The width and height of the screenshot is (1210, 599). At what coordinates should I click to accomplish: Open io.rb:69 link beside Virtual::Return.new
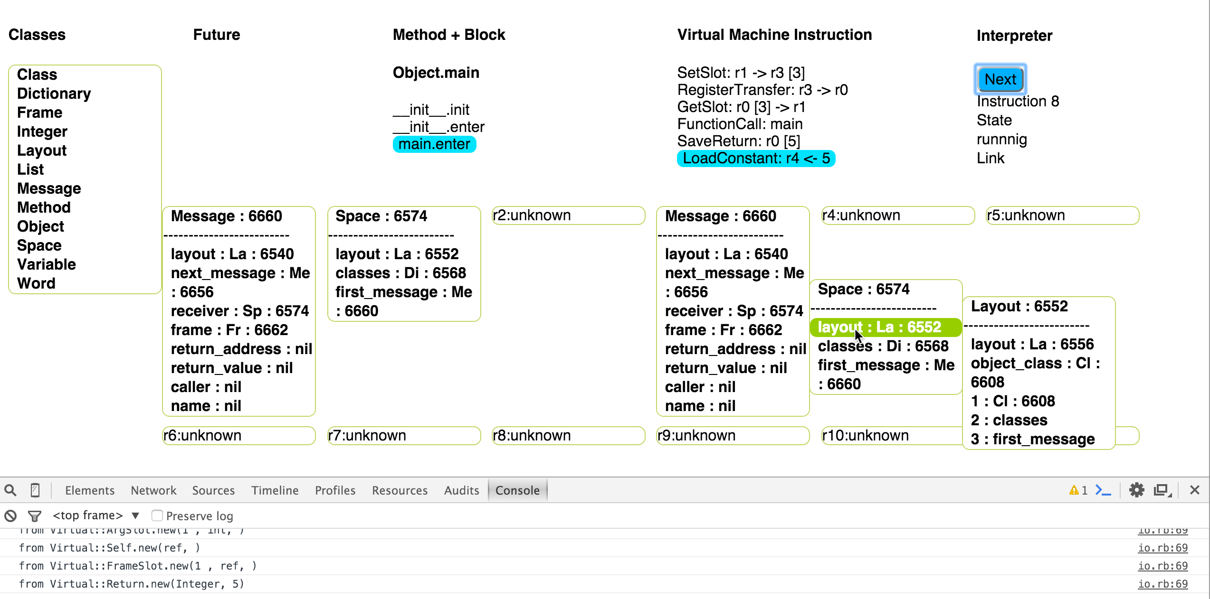(x=1162, y=584)
